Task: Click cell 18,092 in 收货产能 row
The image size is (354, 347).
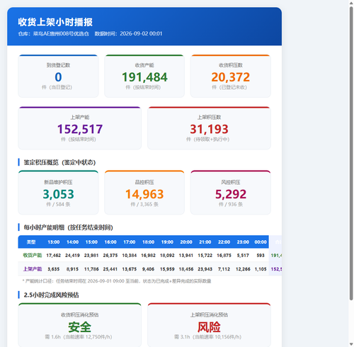Action: click(167, 256)
